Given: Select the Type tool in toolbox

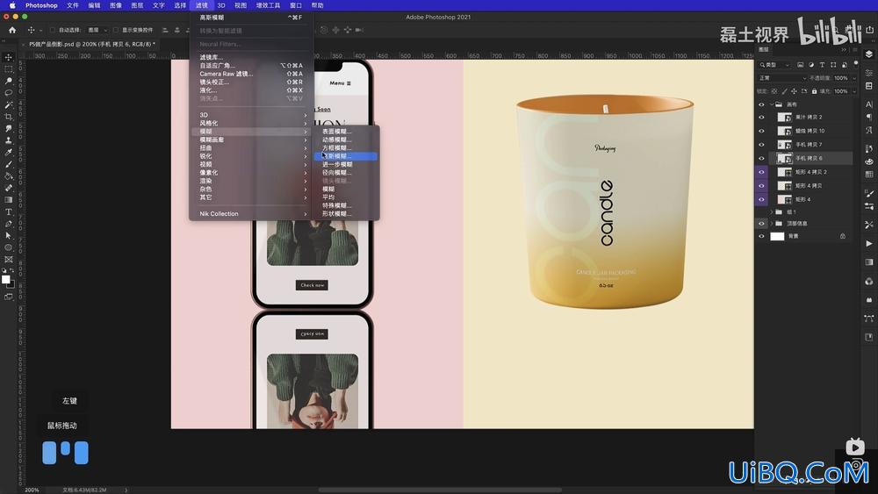Looking at the screenshot, I should [9, 211].
